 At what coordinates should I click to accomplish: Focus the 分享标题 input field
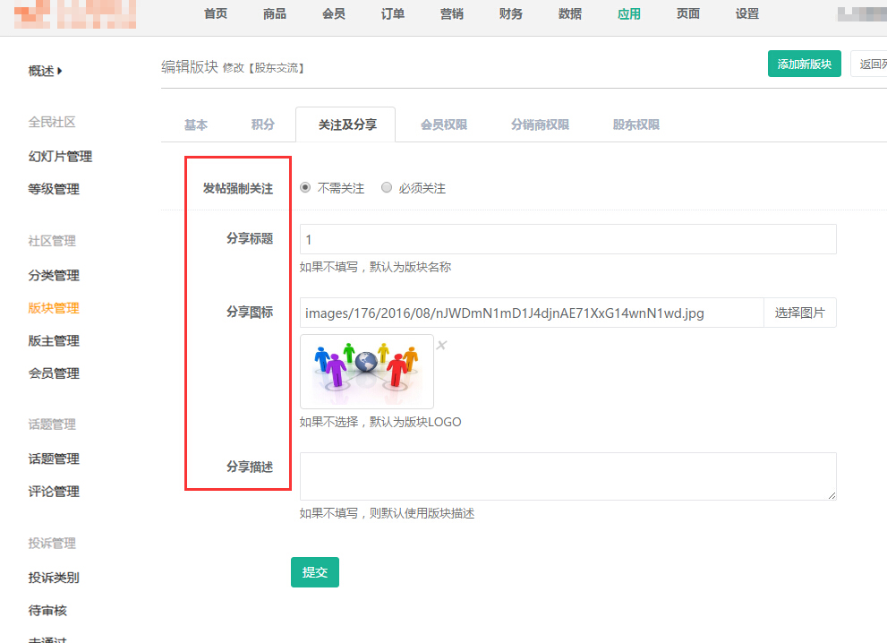point(567,239)
